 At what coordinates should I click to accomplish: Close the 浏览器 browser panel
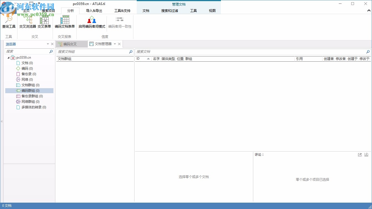(x=52, y=44)
